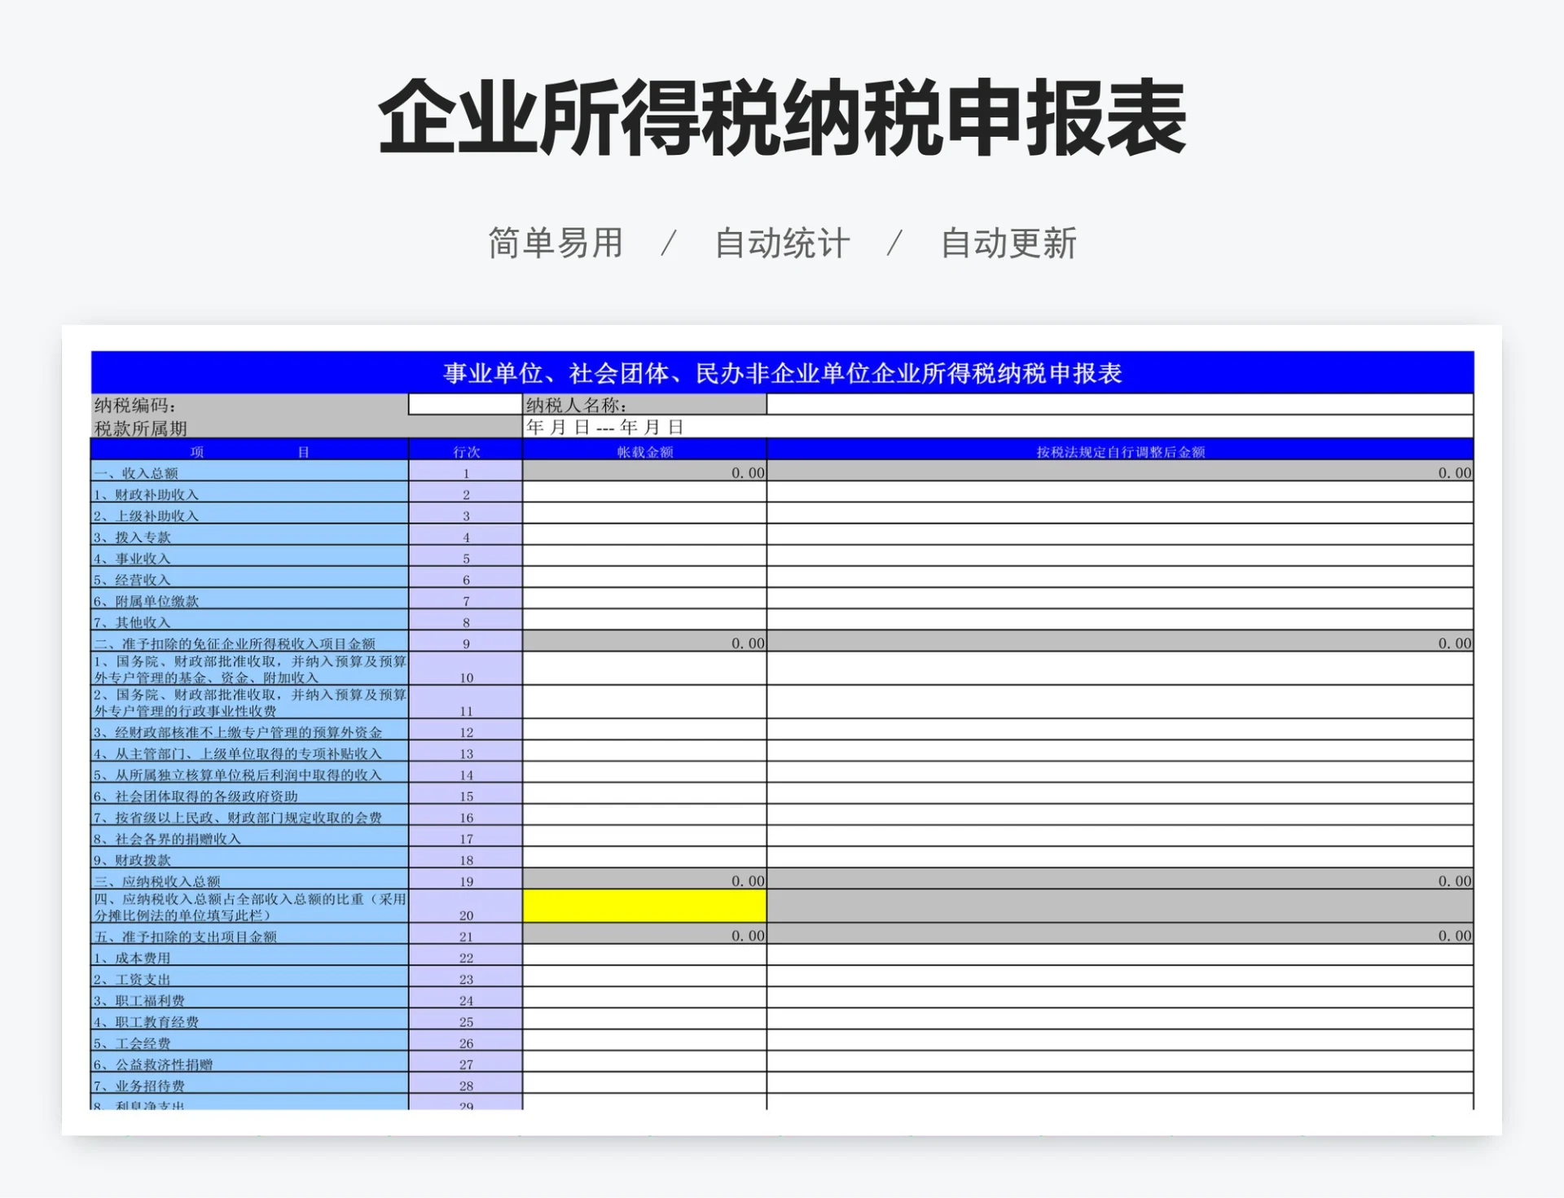Viewport: 1564px width, 1198px height.
Task: Click the 事业收入 row label
Action: point(244,559)
